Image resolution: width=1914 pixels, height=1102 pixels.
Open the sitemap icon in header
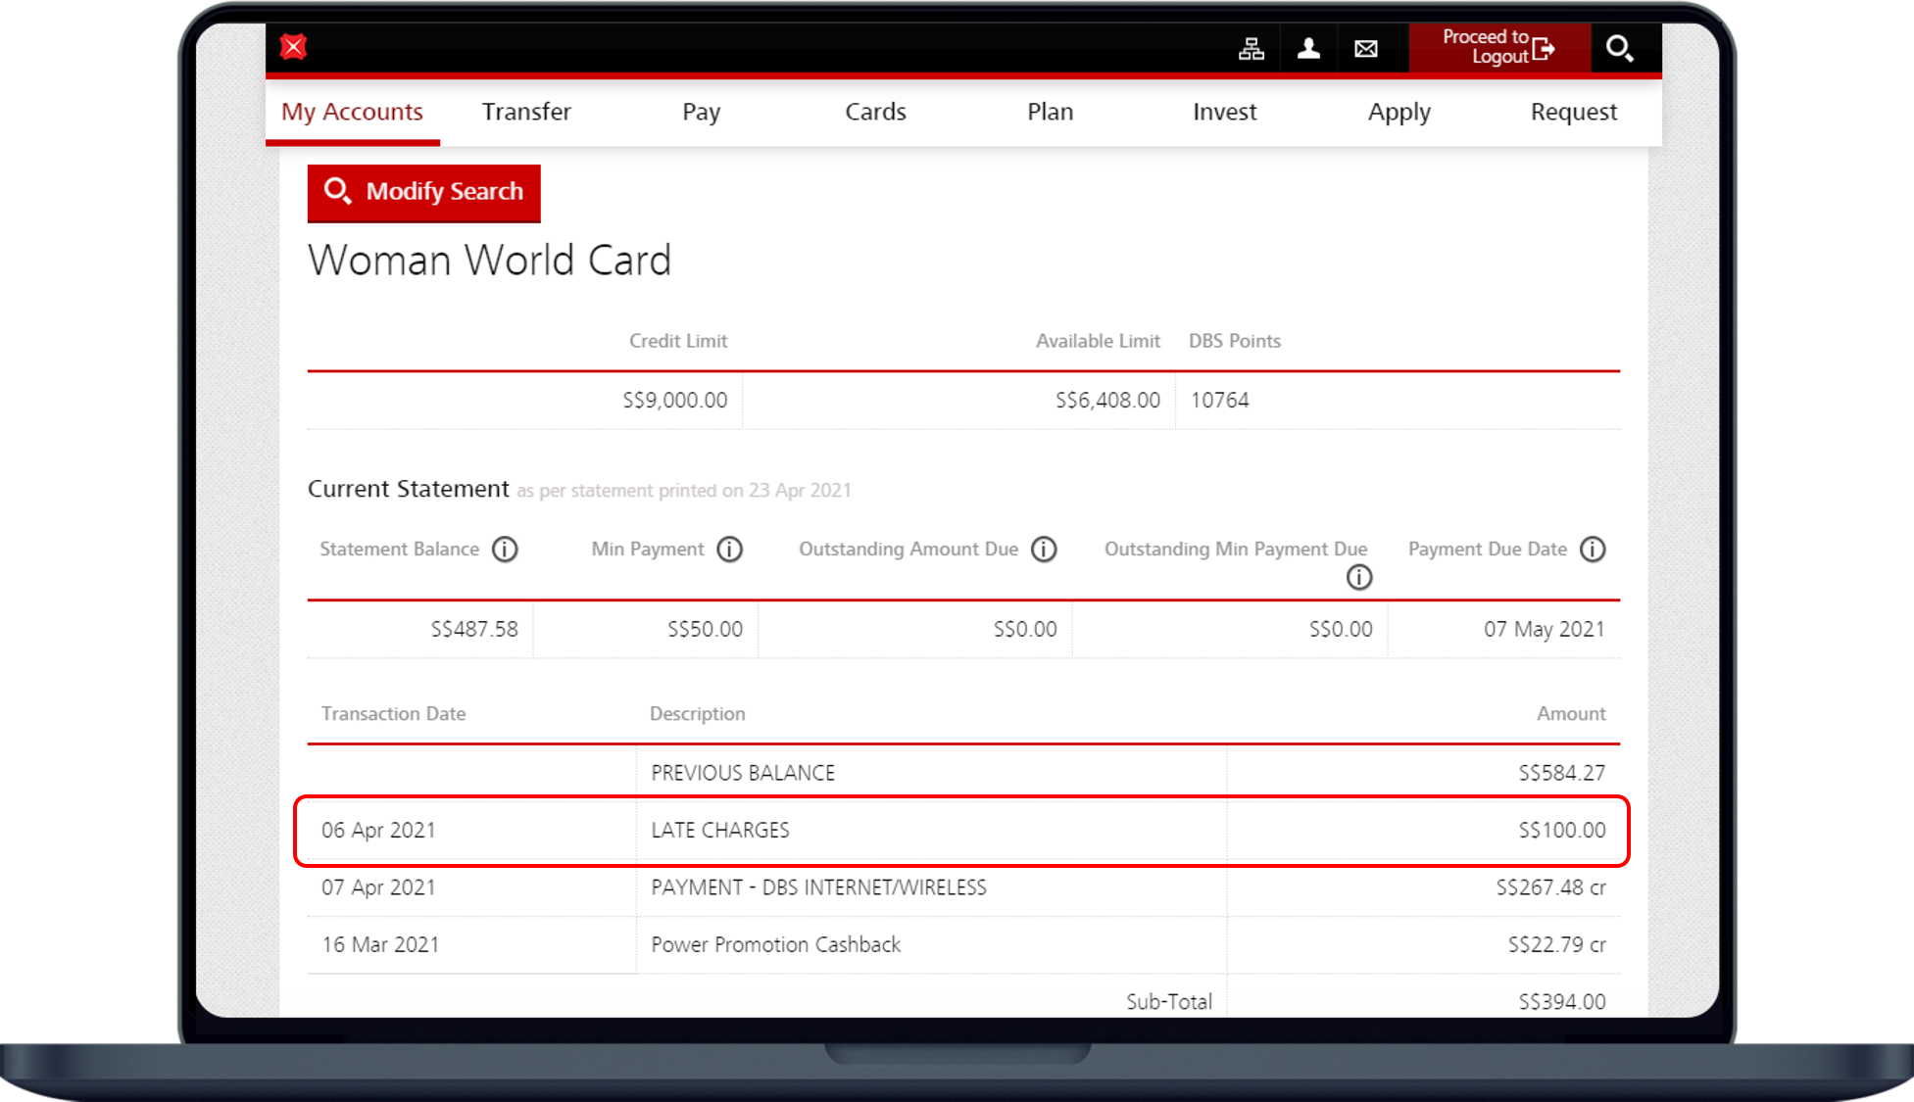(x=1251, y=48)
